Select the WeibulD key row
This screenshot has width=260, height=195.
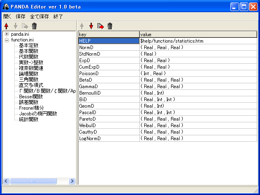109,126
